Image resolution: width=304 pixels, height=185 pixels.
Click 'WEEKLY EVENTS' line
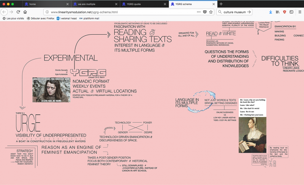(89, 86)
